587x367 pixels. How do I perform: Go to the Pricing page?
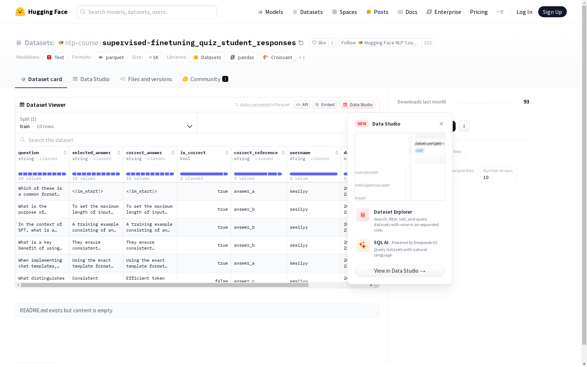479,12
